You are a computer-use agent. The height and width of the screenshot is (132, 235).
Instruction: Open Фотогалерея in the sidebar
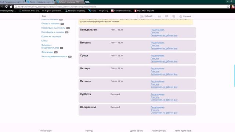point(47,52)
